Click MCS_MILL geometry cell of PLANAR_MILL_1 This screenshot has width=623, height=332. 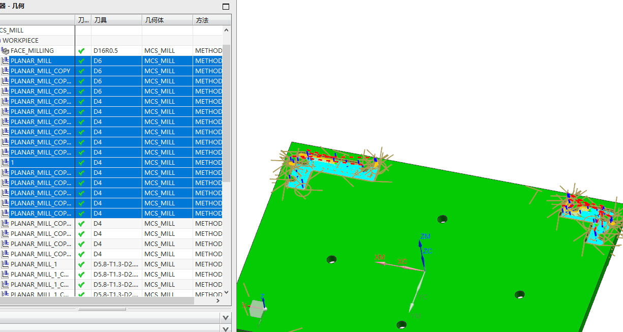[x=167, y=264]
